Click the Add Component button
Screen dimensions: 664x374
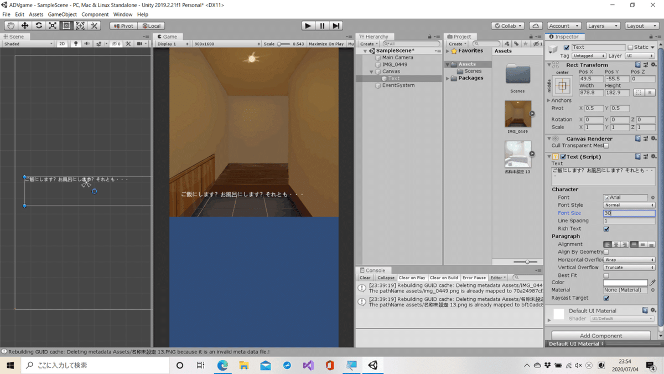coord(601,336)
